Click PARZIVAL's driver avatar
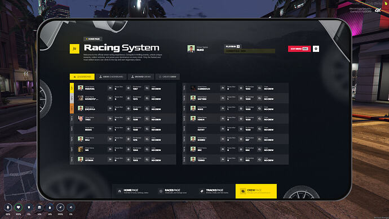 (81, 88)
